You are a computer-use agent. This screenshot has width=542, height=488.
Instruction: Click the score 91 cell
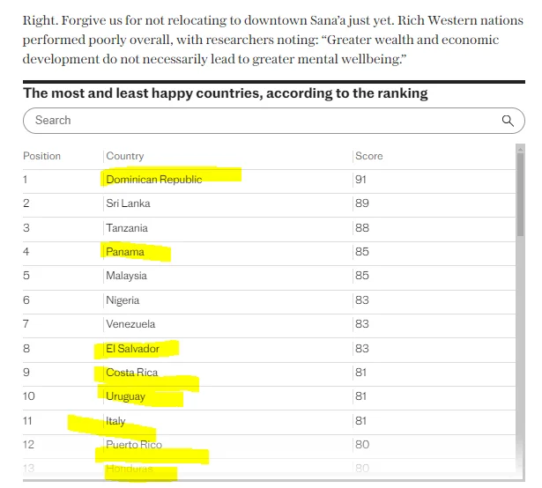coord(360,180)
